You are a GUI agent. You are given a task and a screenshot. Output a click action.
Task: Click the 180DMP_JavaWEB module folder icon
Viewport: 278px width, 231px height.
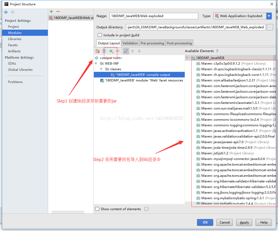pyautogui.click(x=193, y=58)
